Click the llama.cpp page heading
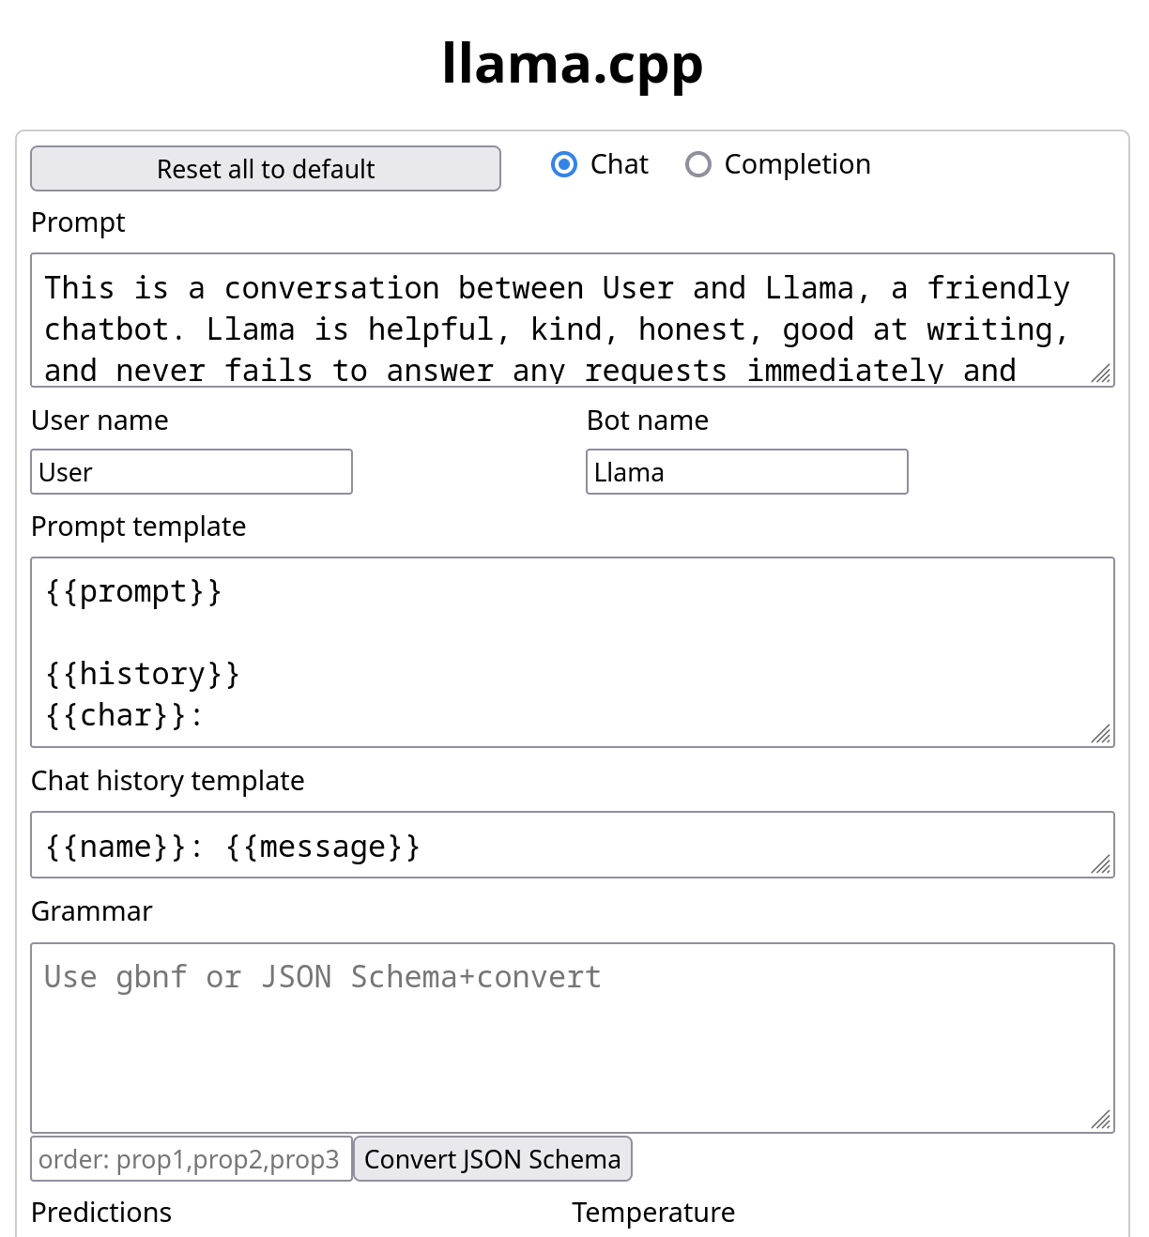 (573, 64)
